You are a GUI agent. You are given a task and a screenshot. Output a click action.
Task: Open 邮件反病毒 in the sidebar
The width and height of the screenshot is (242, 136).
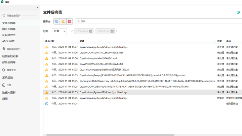click(x=9, y=62)
